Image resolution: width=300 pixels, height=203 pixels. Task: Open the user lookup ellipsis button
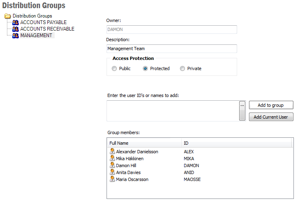pos(242,105)
